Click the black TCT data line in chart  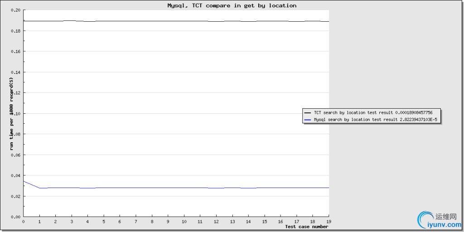coord(176,21)
